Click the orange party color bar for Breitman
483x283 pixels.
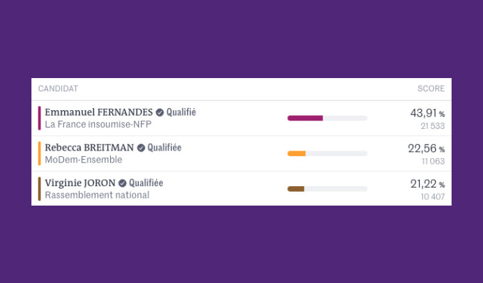[x=40, y=153]
